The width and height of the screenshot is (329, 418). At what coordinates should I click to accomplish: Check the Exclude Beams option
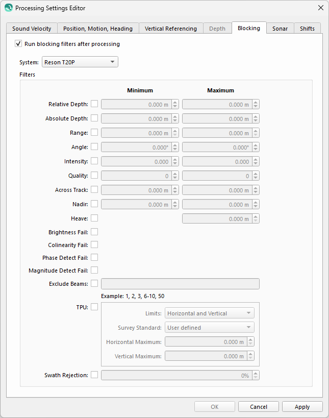point(94,284)
